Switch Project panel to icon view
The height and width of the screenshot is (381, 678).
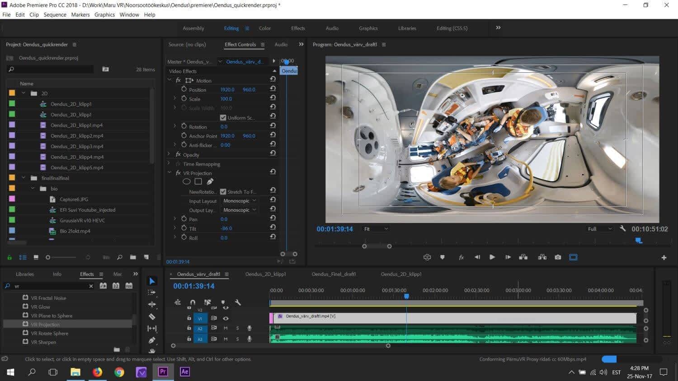[x=36, y=257]
